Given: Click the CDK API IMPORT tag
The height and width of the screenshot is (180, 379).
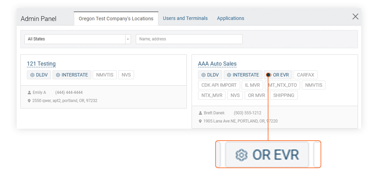Looking at the screenshot, I should (x=219, y=85).
